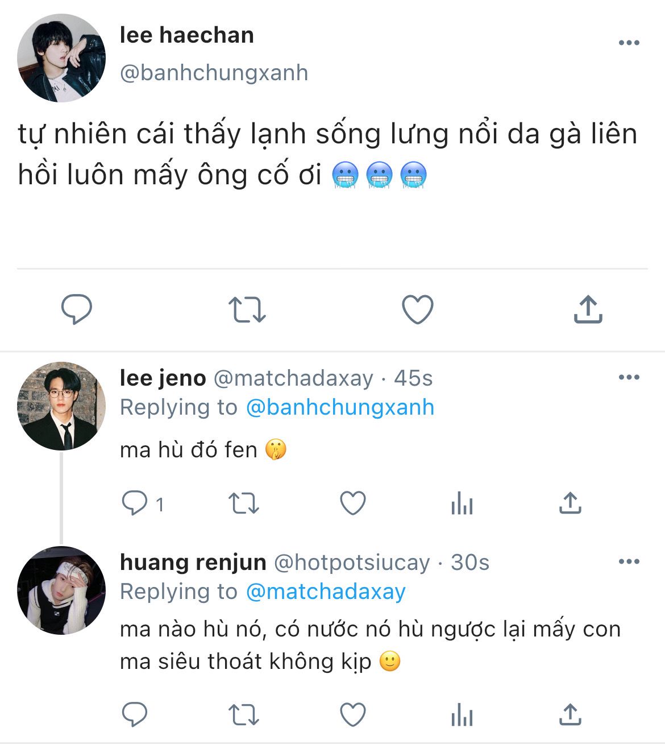The width and height of the screenshot is (665, 744).
Task: Open the @banhchungxanh mention link
Action: tap(340, 407)
